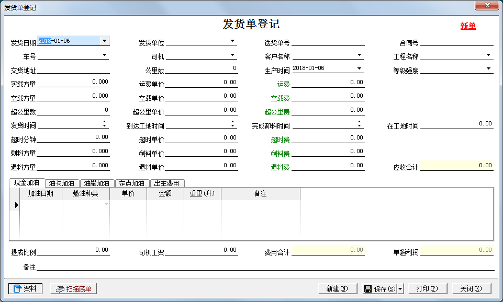Click the 空载单价 field

[x=202, y=97]
